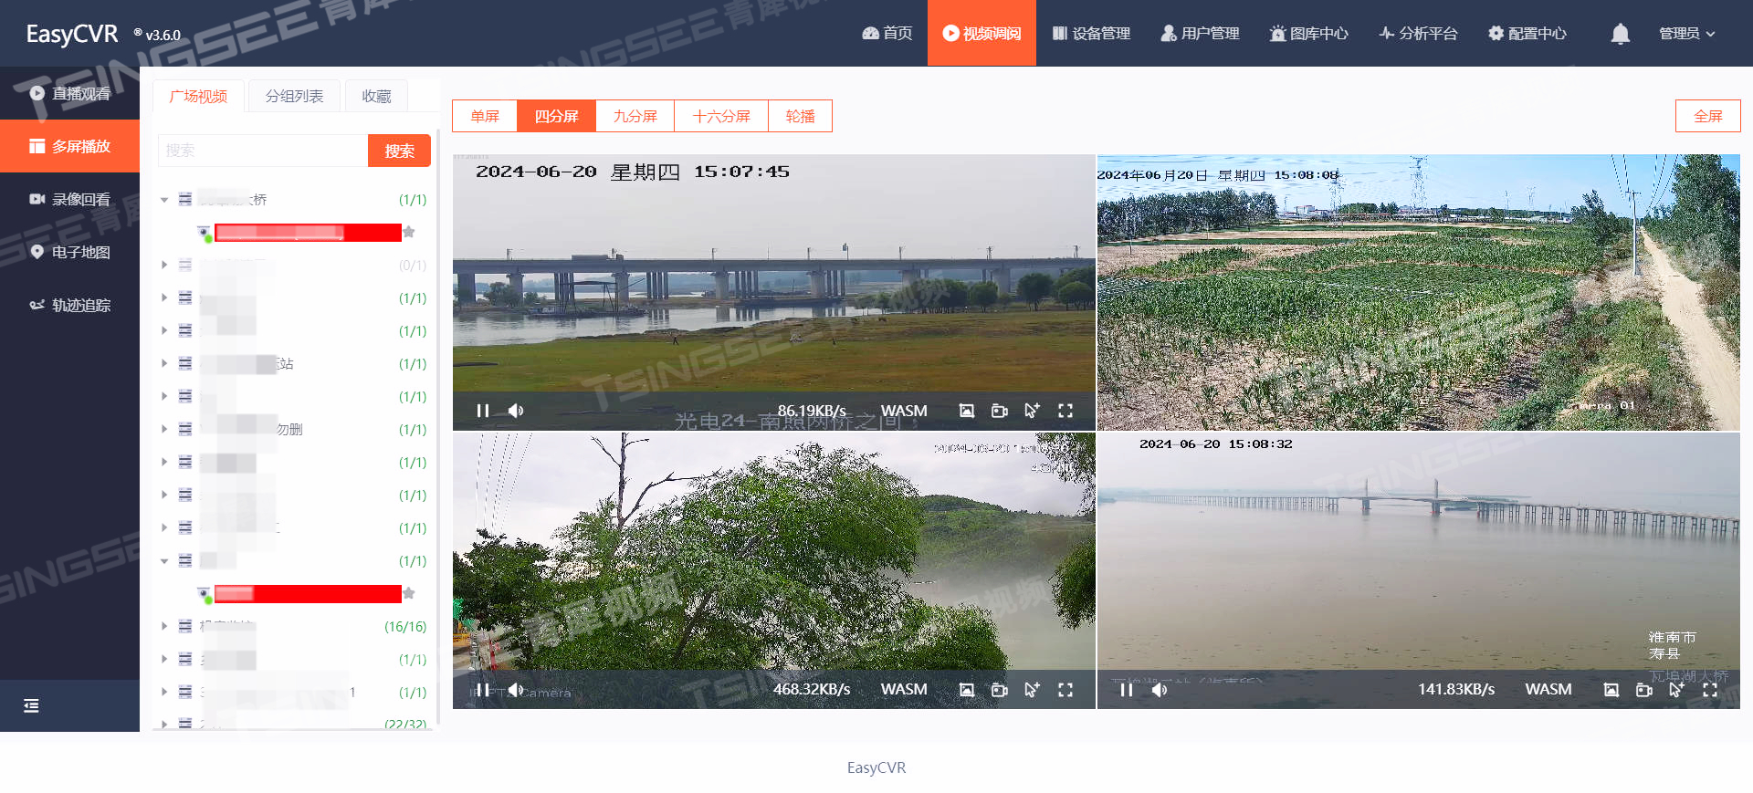The image size is (1753, 793).
Task: Start 轮播 carousel playback
Action: pos(800,116)
